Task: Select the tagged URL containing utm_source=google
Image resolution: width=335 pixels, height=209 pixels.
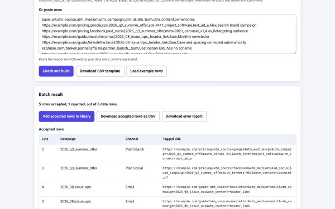Action: tap(227, 154)
